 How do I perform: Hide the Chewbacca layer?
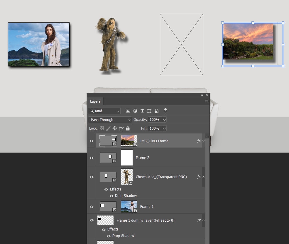[92, 177]
